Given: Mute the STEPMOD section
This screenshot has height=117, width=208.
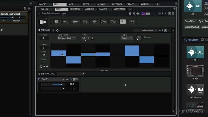Looking at the screenshot, I should click(53, 30).
